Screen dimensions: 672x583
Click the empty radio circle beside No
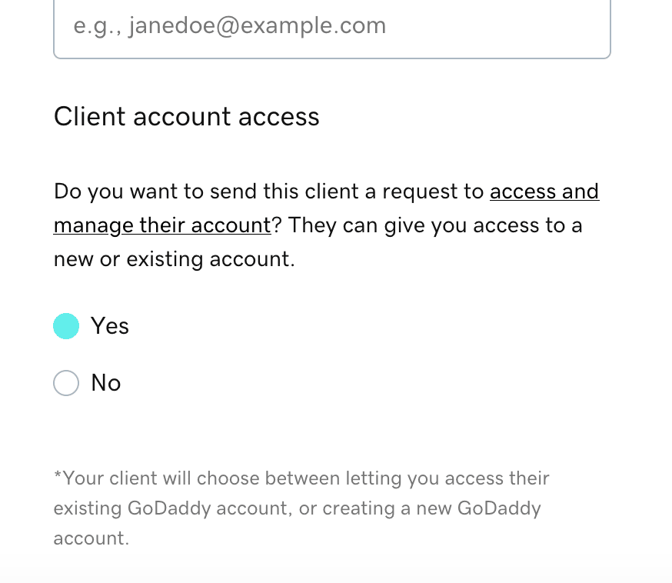click(66, 383)
